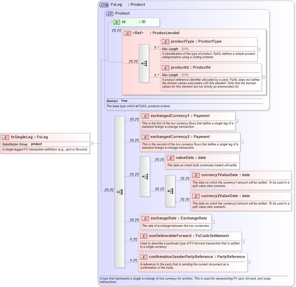Image resolution: width=296 pixels, height=287 pixels.
Task: Click the CT icon beside Product
Action: pyautogui.click(x=110, y=14)
